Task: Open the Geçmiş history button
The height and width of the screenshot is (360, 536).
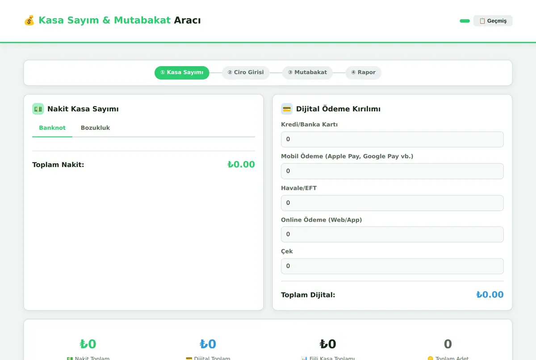Action: [x=493, y=21]
